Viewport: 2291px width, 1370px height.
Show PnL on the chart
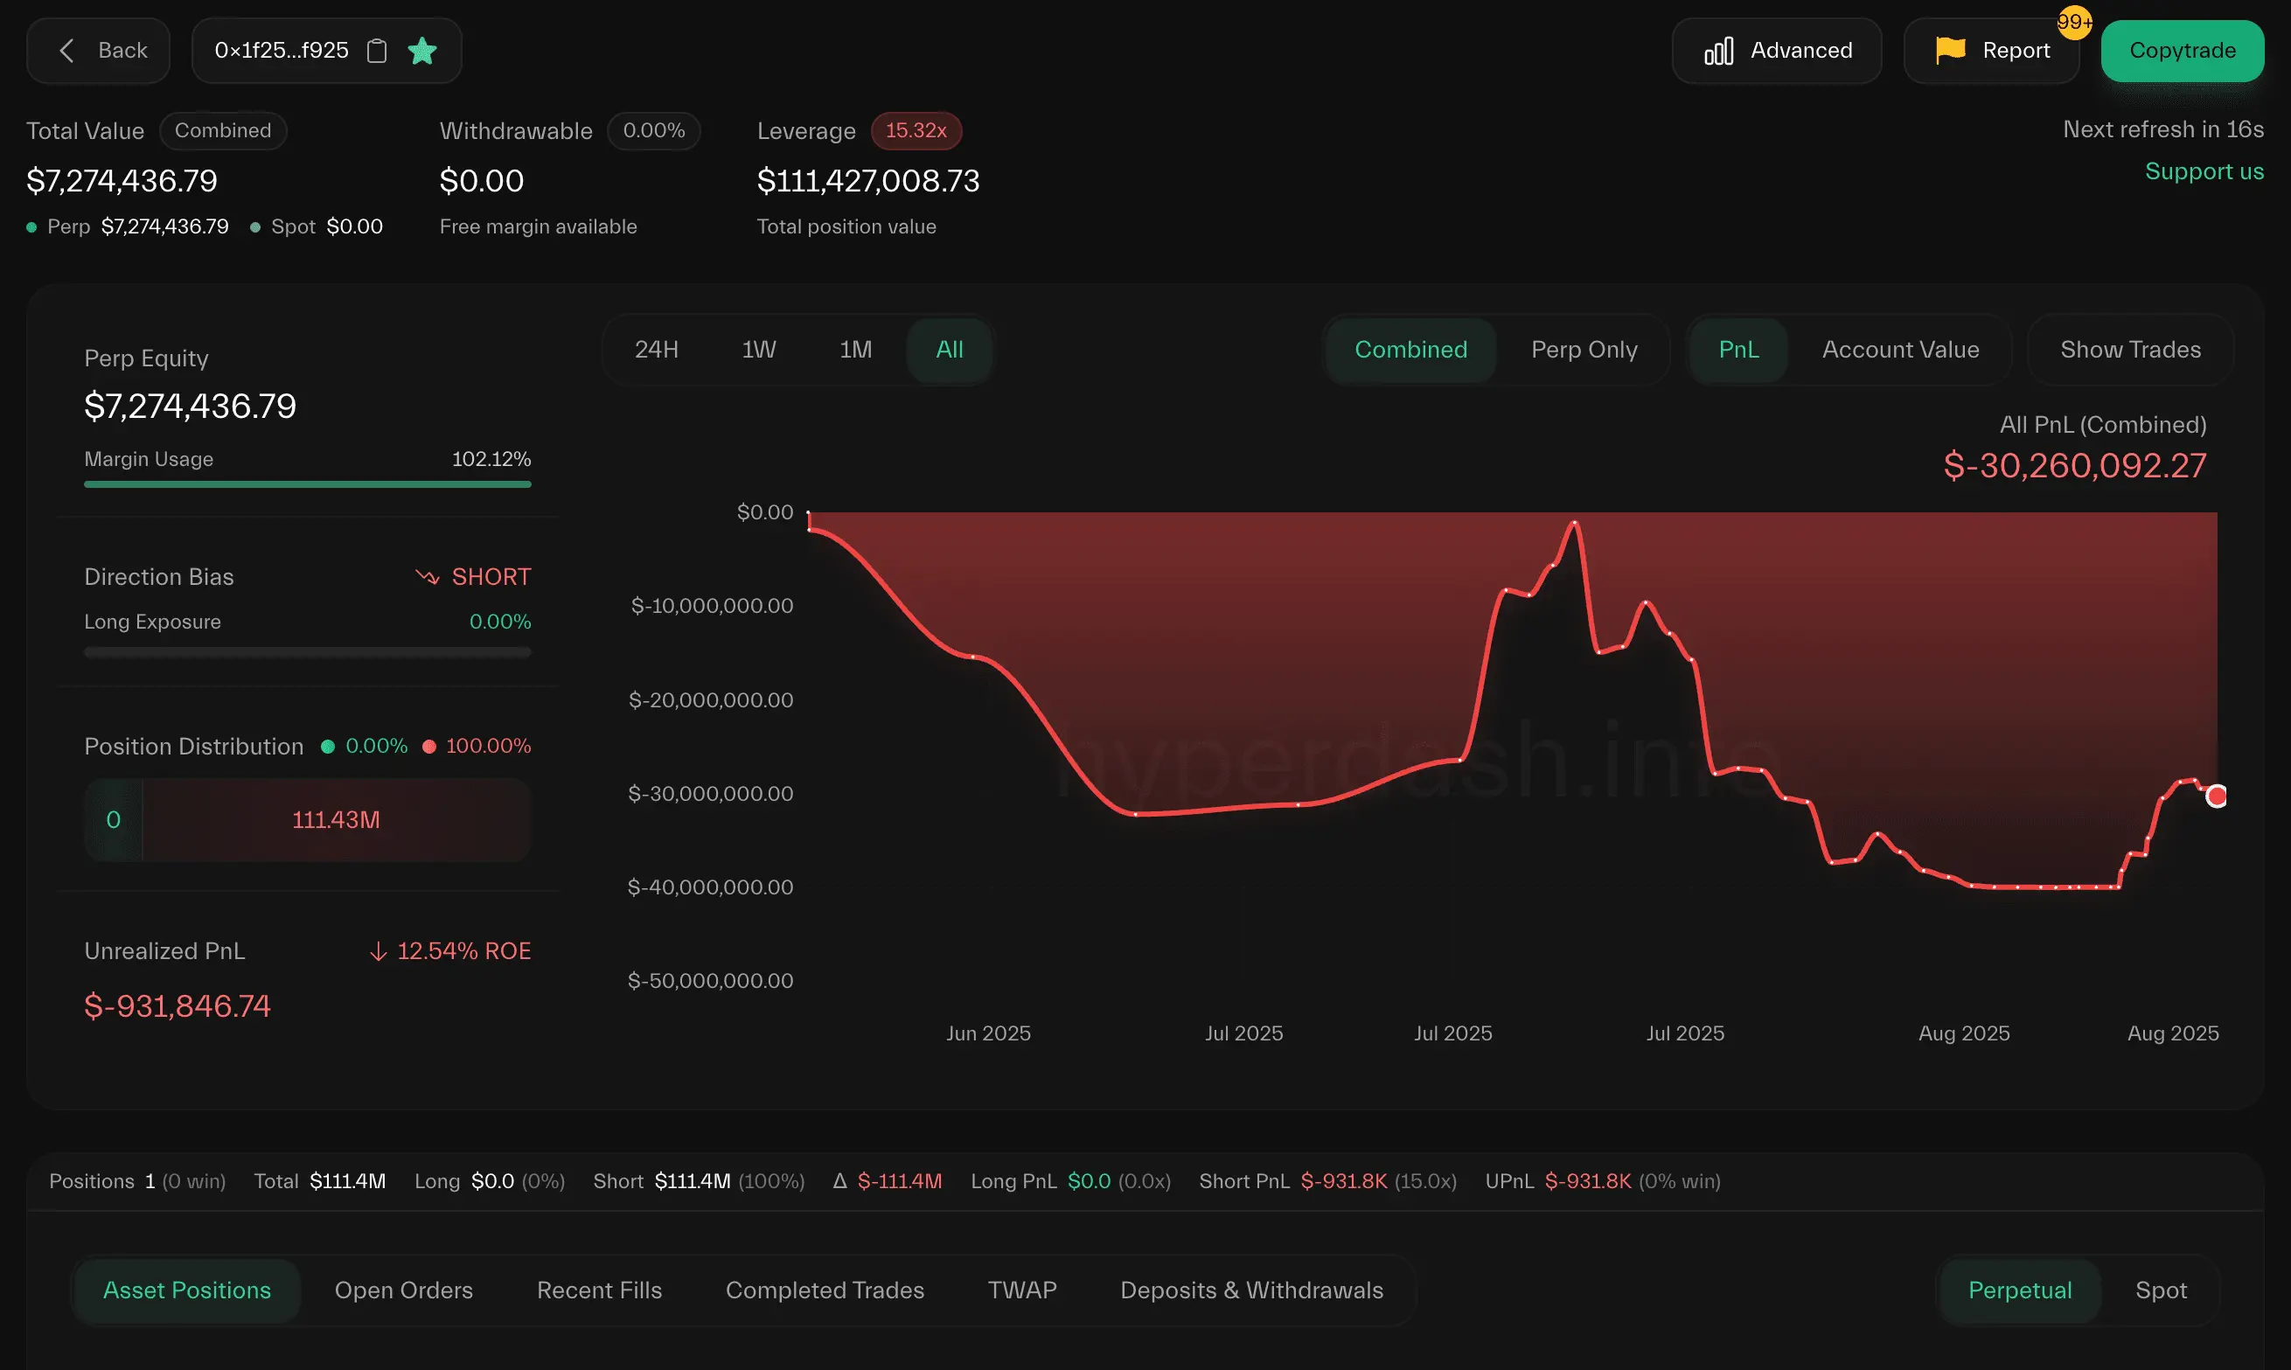pyautogui.click(x=1739, y=350)
